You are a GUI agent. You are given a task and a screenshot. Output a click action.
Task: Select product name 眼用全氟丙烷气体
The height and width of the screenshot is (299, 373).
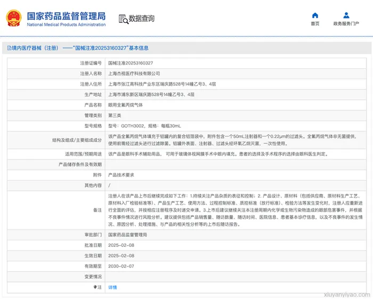[x=125, y=105]
